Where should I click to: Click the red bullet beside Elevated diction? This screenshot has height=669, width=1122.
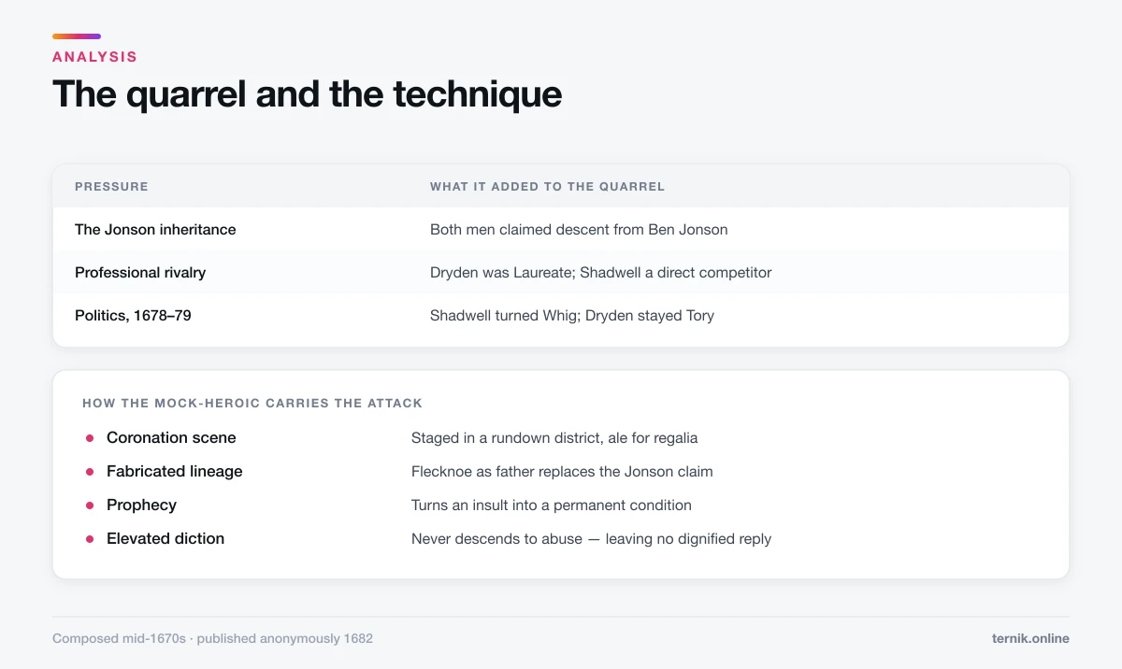click(90, 539)
